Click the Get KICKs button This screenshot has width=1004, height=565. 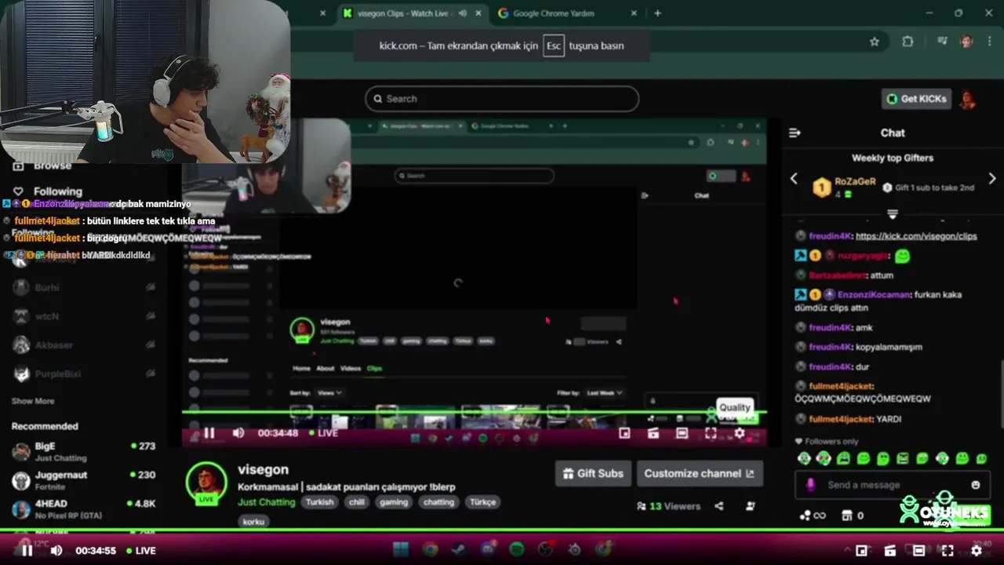(916, 99)
